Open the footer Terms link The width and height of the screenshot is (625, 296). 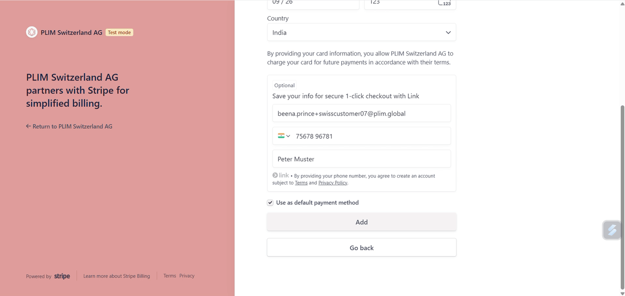coord(169,276)
